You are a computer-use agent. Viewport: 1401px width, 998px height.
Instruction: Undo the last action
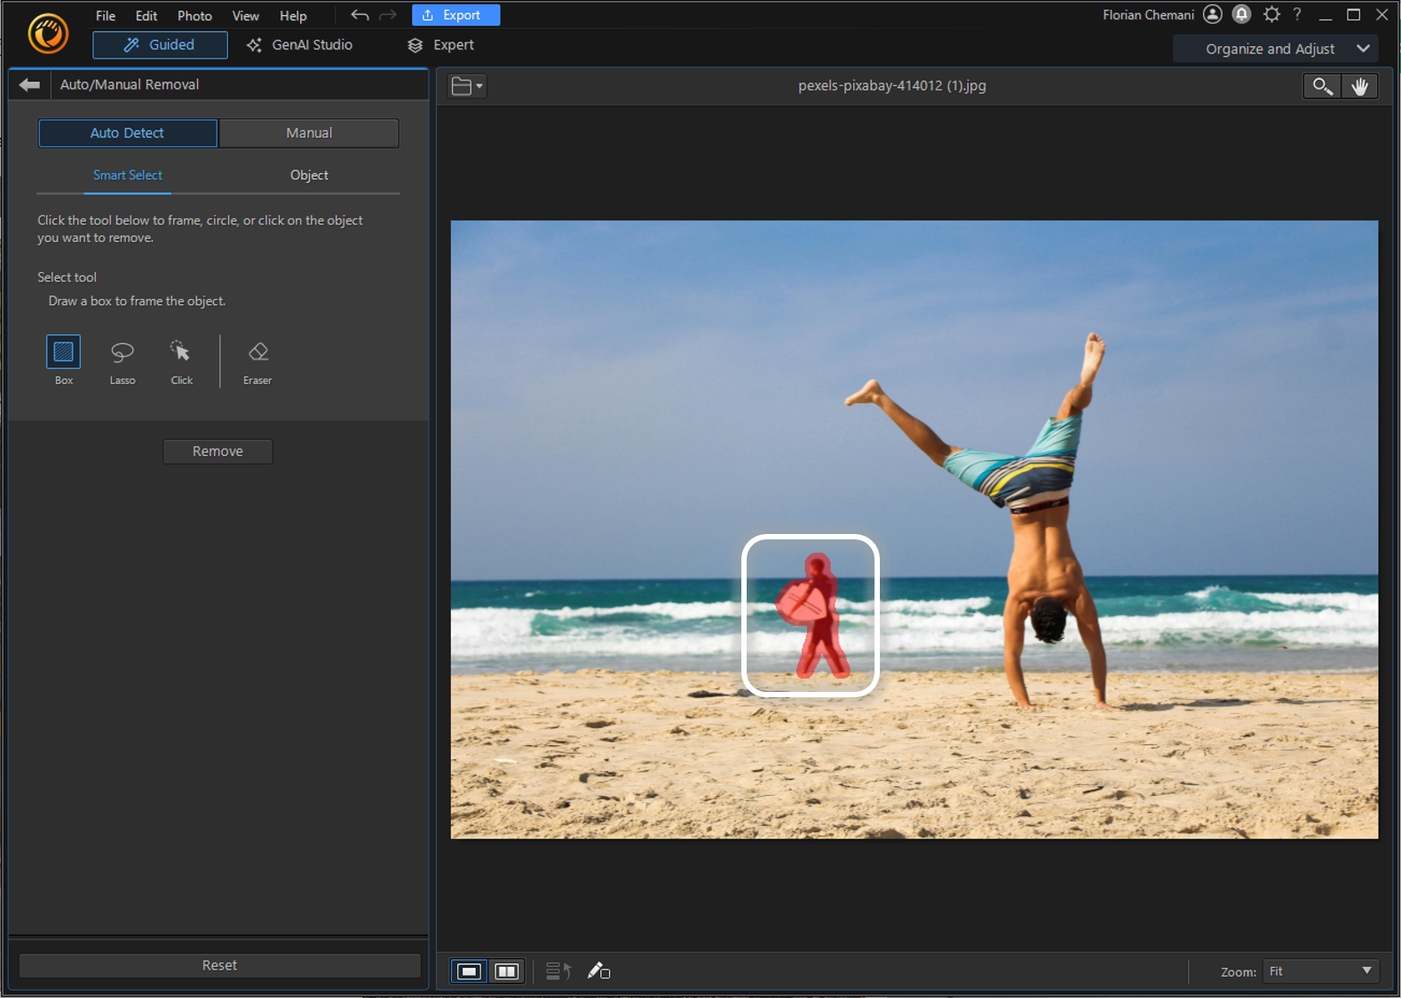(360, 15)
